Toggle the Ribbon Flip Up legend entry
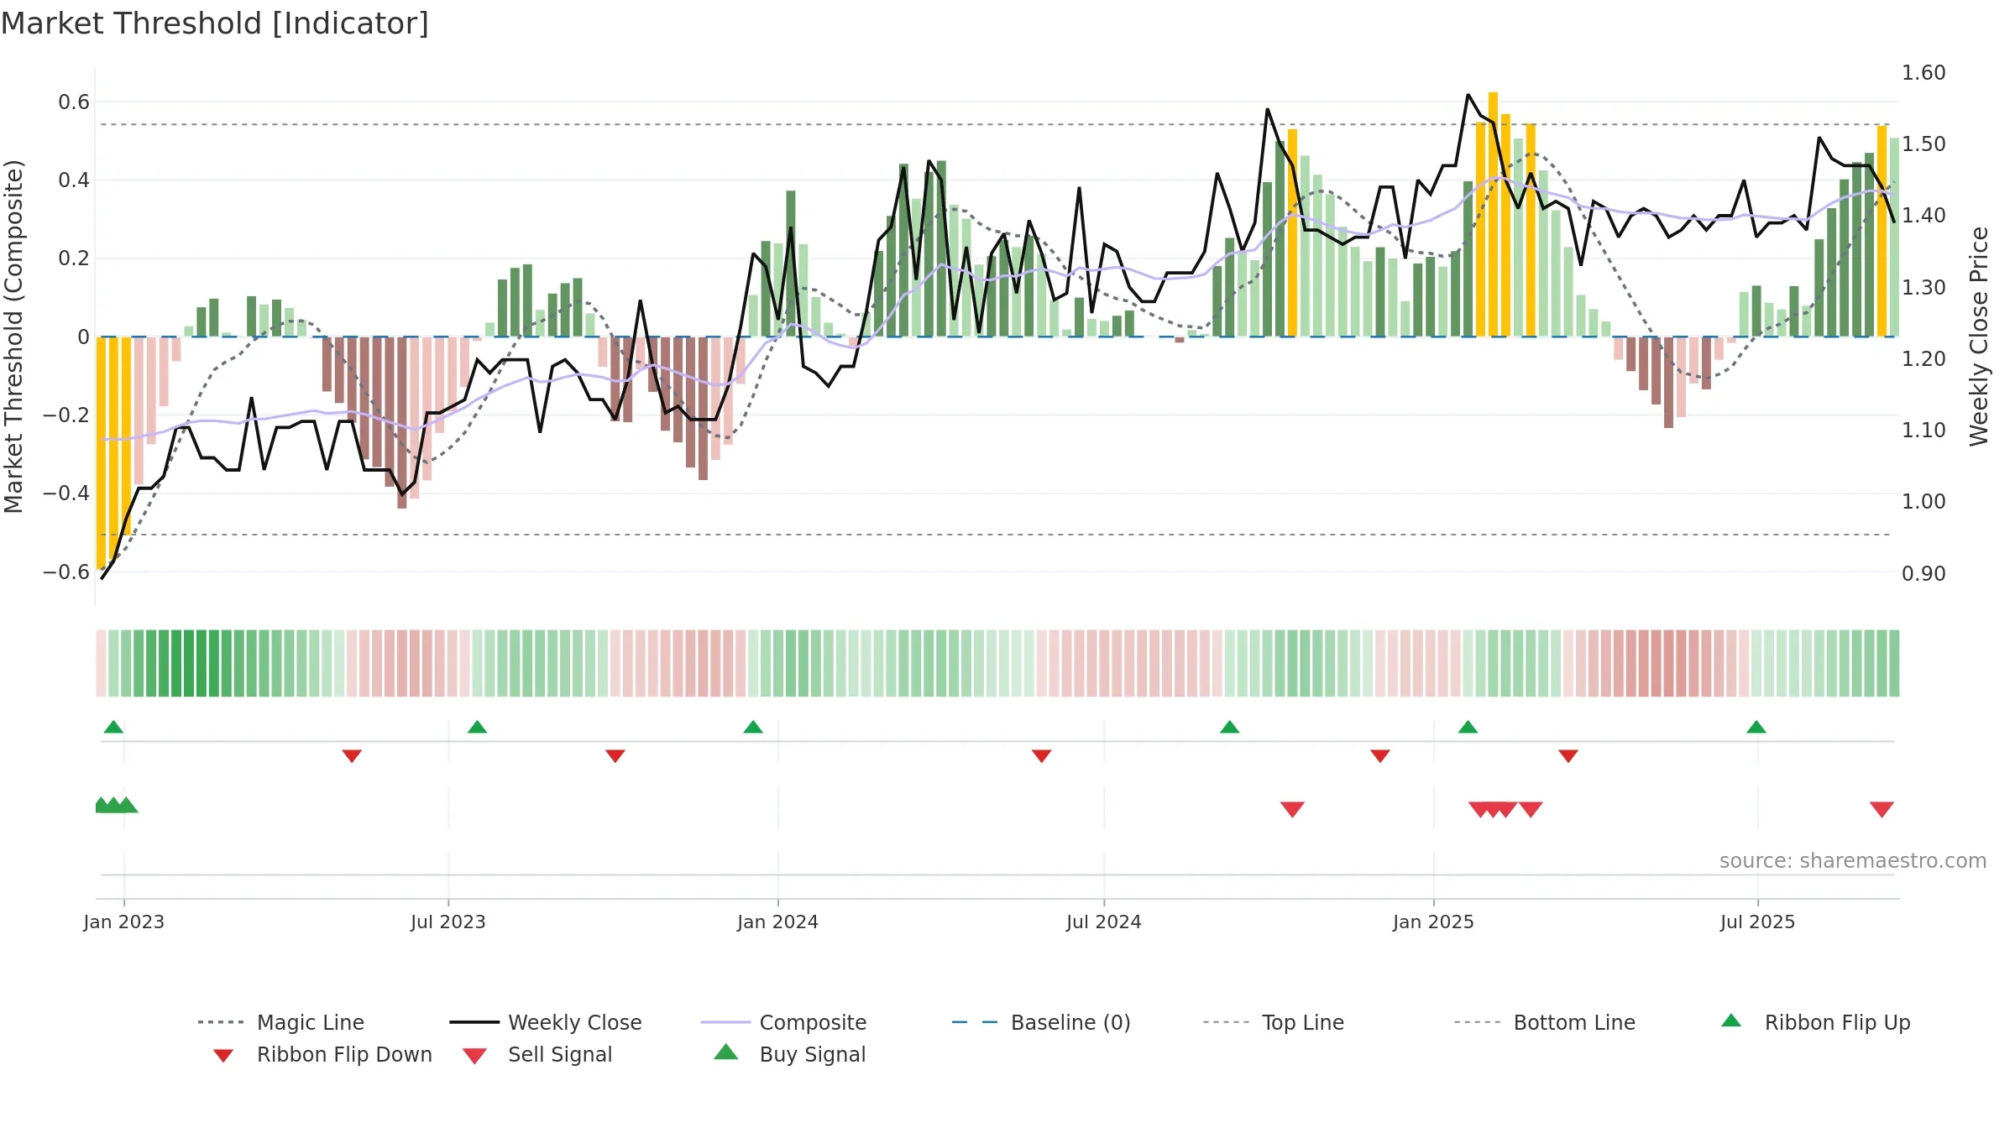 pos(1815,1022)
